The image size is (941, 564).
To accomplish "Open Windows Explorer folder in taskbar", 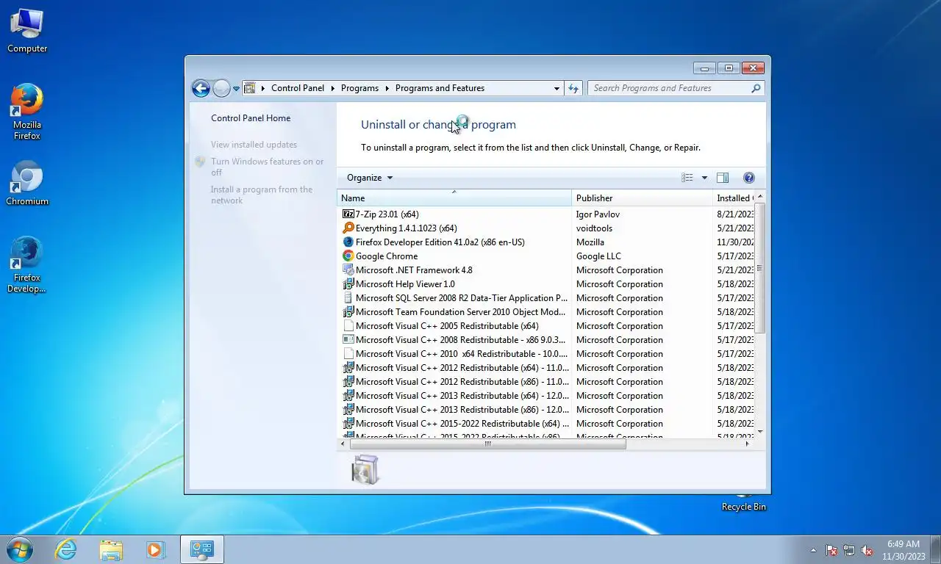I will click(111, 549).
